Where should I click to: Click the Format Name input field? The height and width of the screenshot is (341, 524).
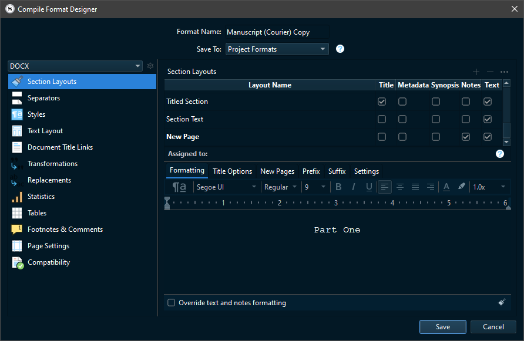[x=277, y=32]
